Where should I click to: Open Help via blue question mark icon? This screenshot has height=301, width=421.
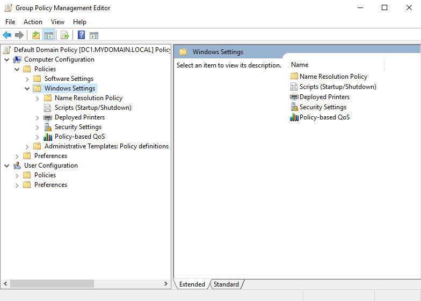(x=81, y=35)
